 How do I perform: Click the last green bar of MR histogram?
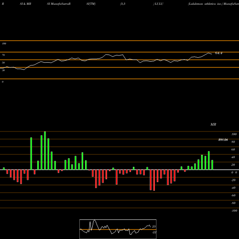coord(212,165)
